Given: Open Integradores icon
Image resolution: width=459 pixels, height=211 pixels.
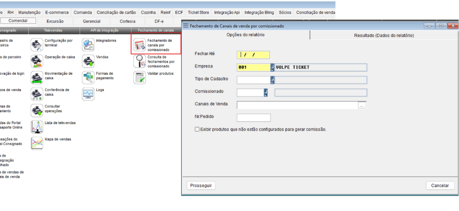Looking at the screenshot, I should (x=88, y=45).
